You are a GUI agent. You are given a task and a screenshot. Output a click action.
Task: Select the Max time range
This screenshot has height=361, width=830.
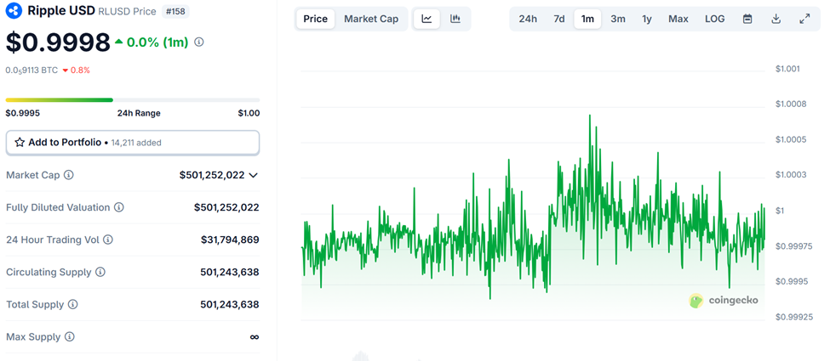(x=678, y=19)
